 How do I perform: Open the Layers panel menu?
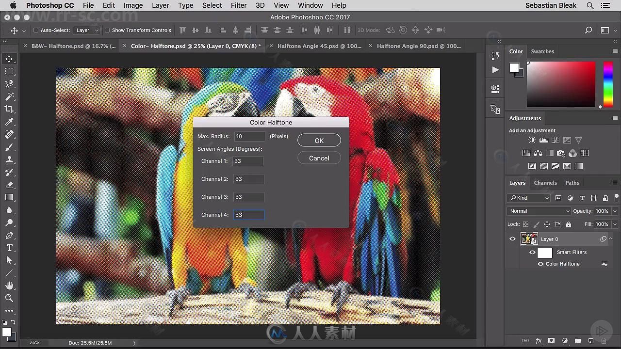pos(615,183)
